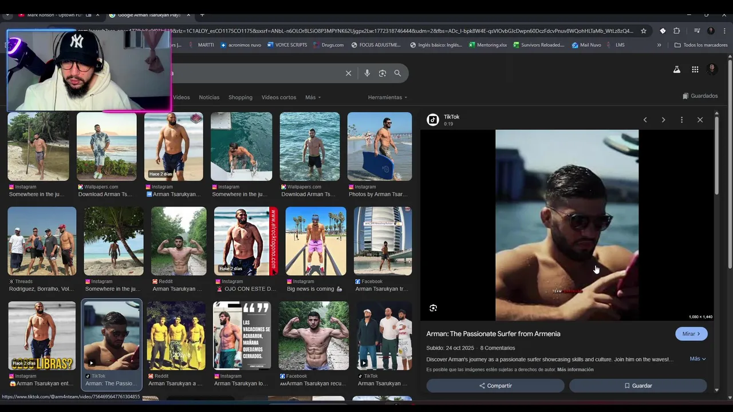Open the Drugs.com bookmark

[x=328, y=45]
